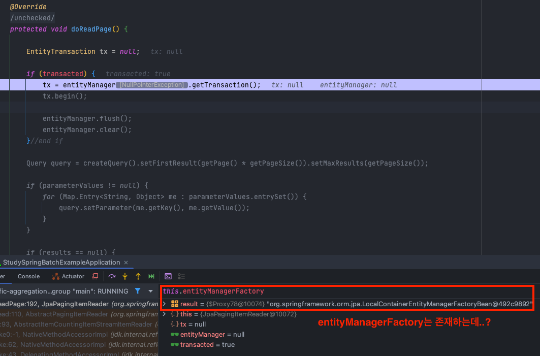Switch to the Console tab
The width and height of the screenshot is (540, 356).
[x=28, y=276]
